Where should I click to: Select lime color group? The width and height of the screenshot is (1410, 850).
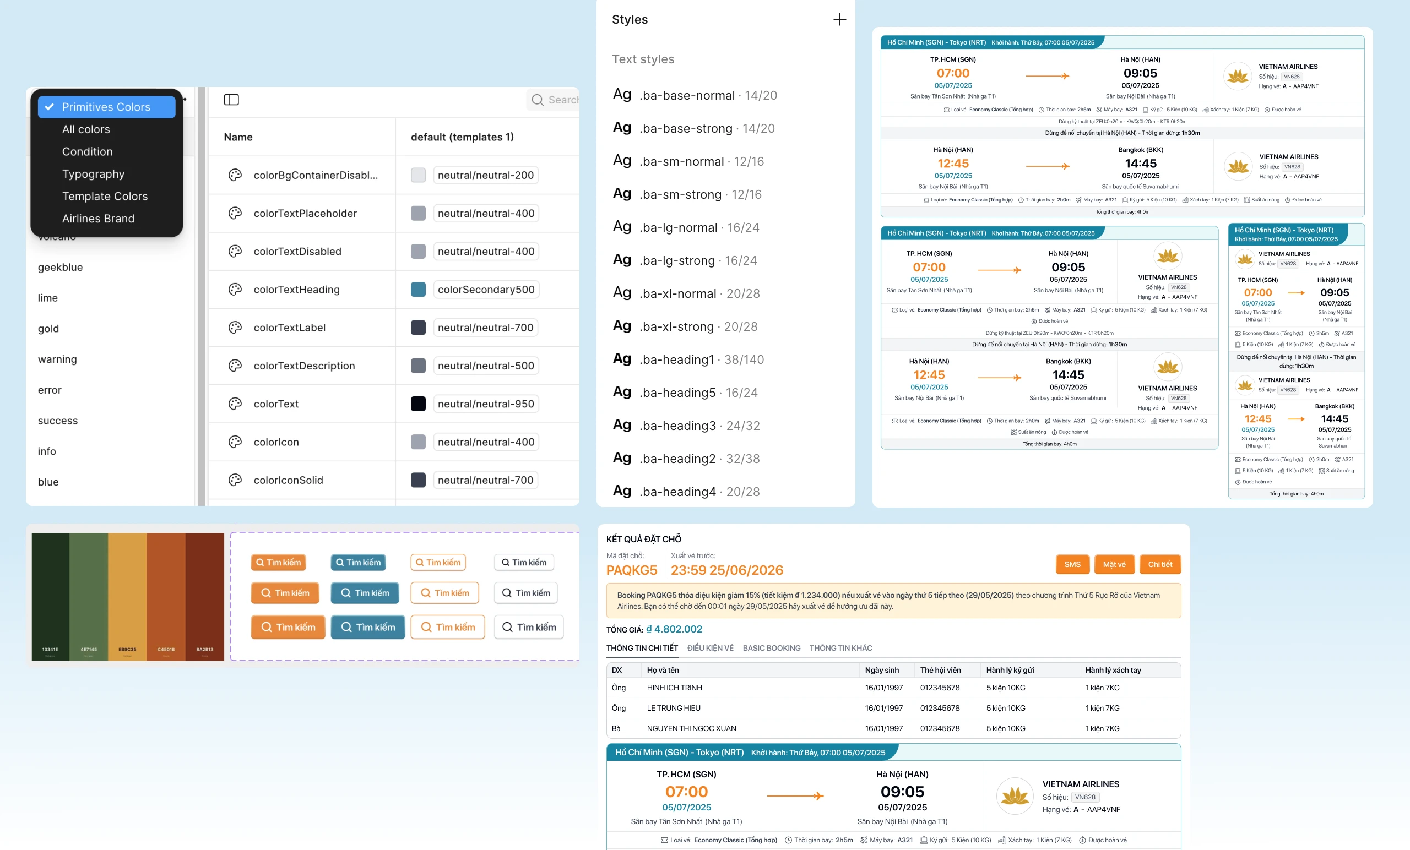pyautogui.click(x=47, y=298)
